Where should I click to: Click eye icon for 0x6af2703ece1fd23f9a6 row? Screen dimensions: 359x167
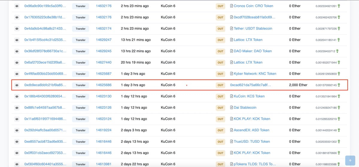(17, 63)
